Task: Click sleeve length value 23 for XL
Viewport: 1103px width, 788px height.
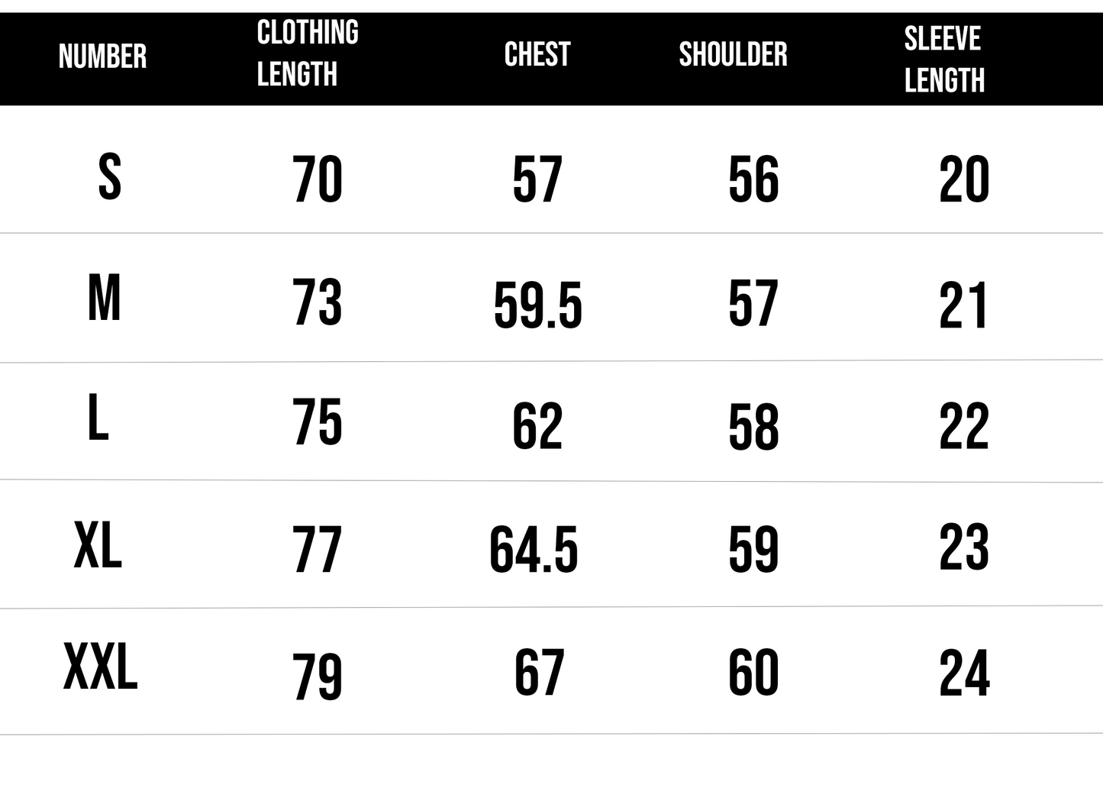Action: pyautogui.click(x=964, y=547)
